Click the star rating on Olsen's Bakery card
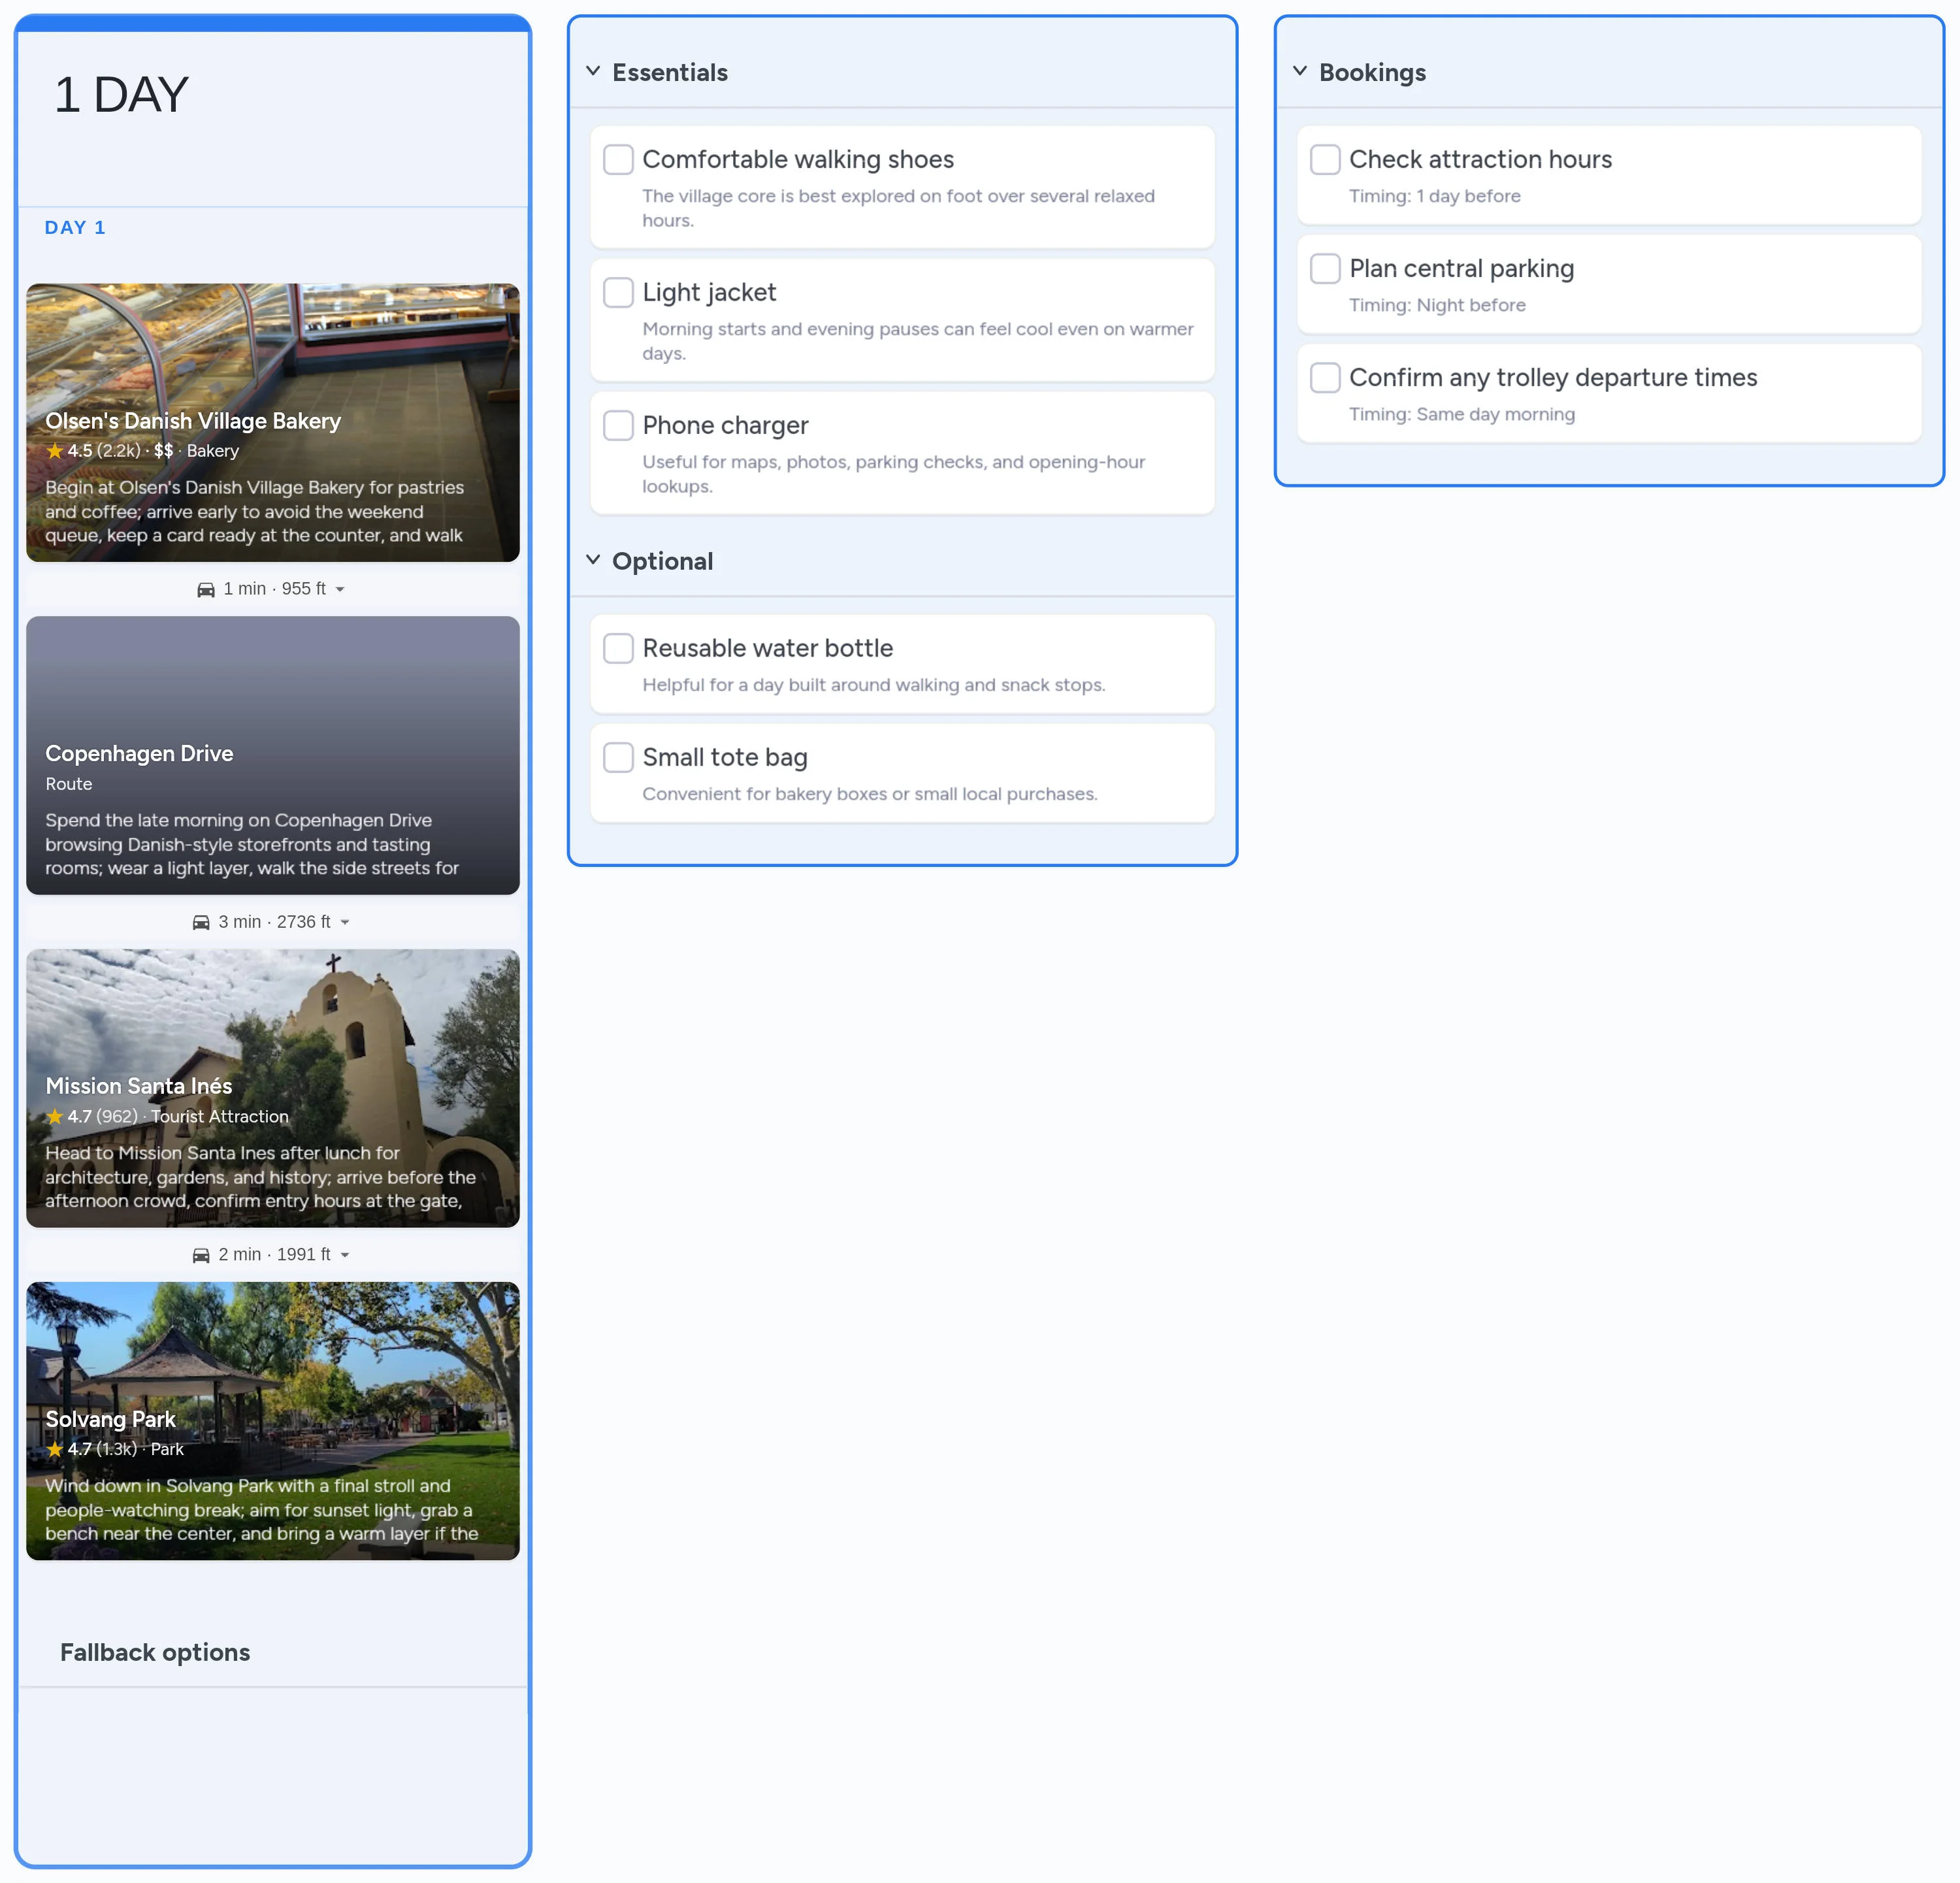1960x1883 pixels. [55, 451]
